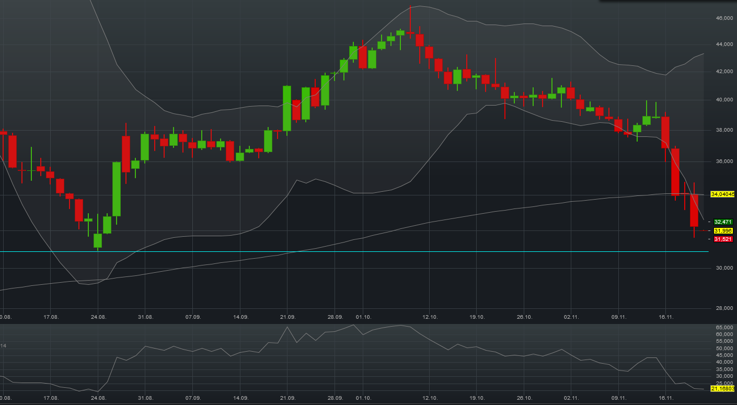
Task: Select the peak candle with wick above 46,000
Action: [x=410, y=33]
